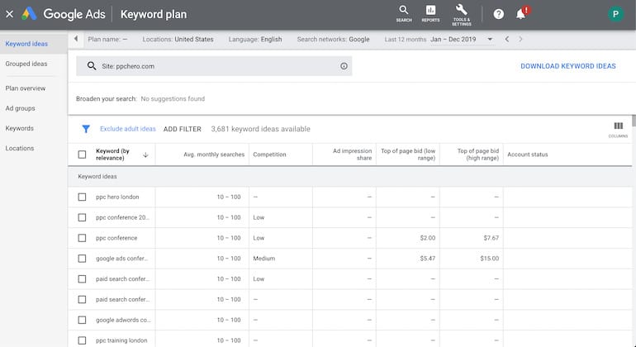
Task: Click the Medium competition cell
Action: (x=264, y=259)
